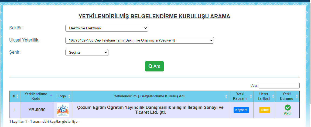Sort by the Logo column arrows
Screen dimensions: 311x127
(x=69, y=96)
